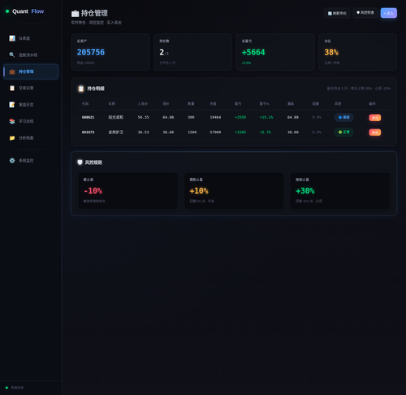The height and width of the screenshot is (395, 406).
Task: Click the briefcase icon beside page title 持仓管理
Action: tap(75, 13)
